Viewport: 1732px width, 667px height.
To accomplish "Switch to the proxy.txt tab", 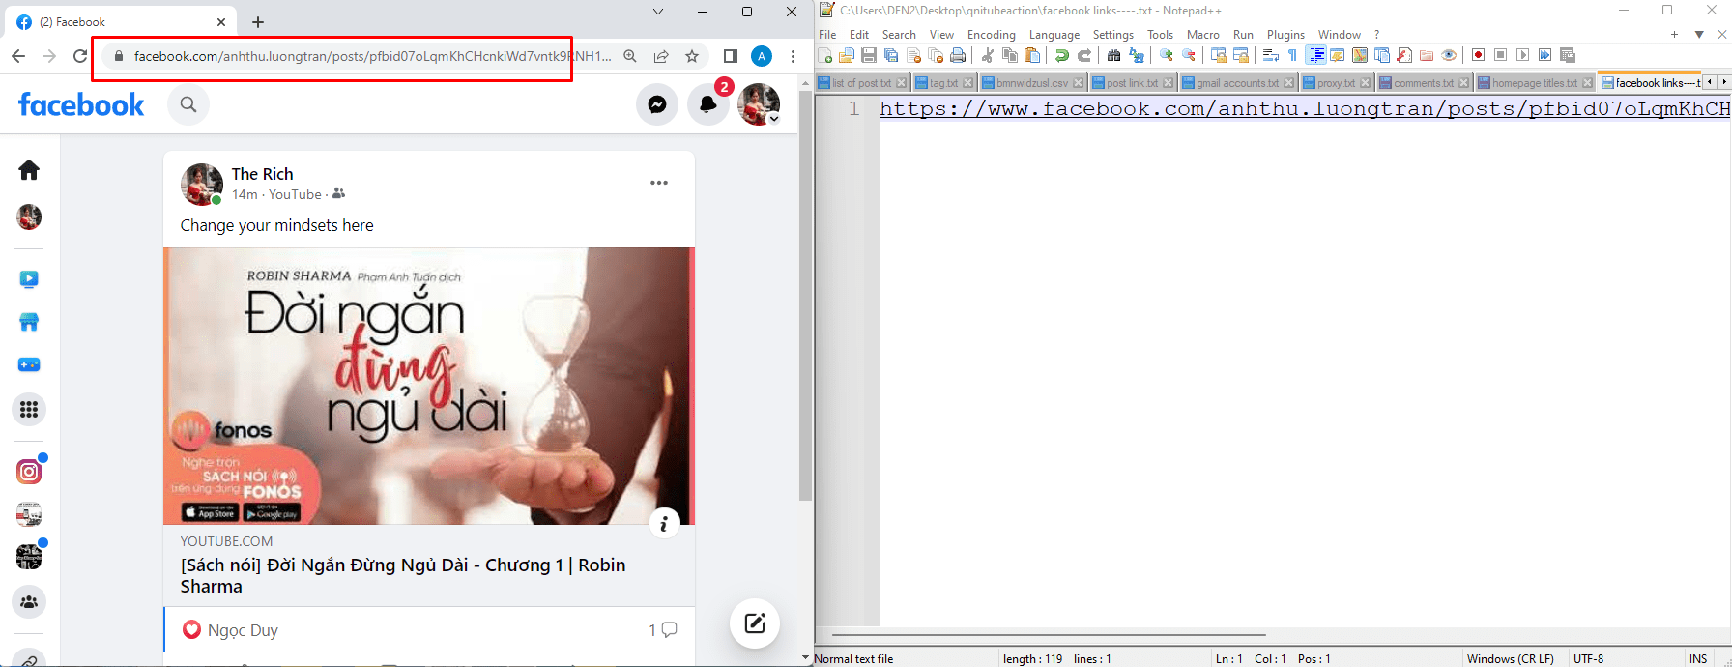I will [x=1336, y=83].
